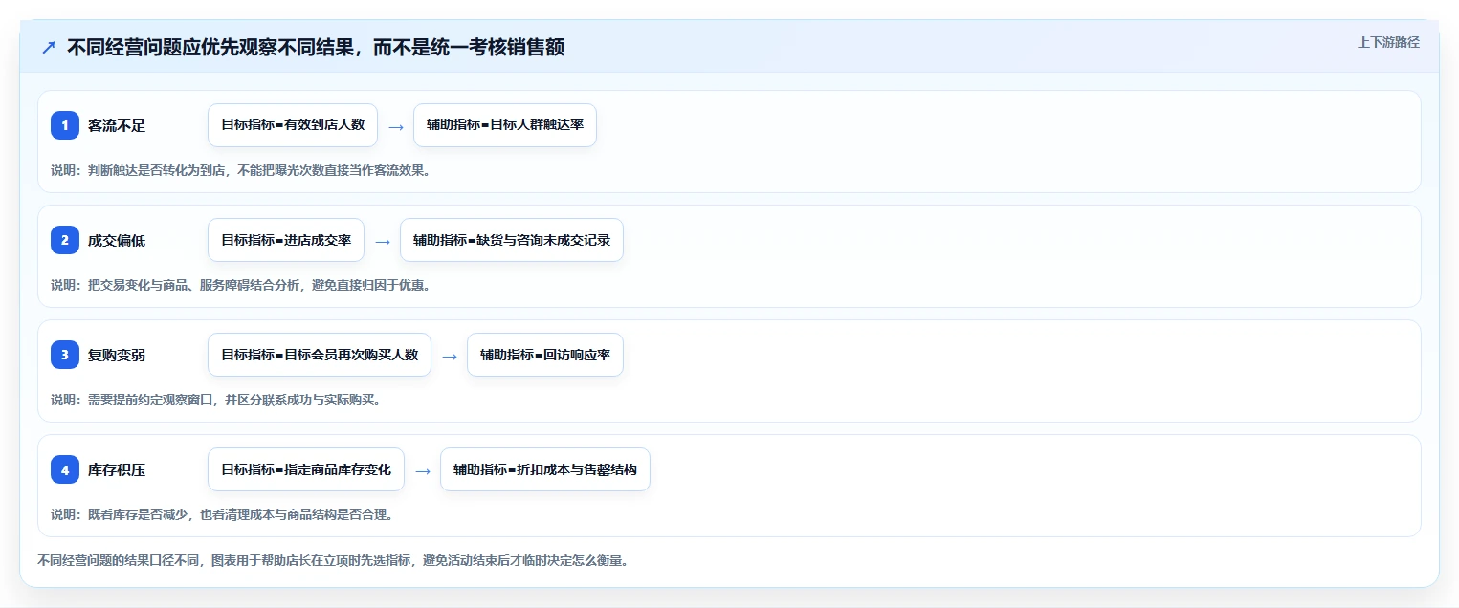Click the 目标指标=指定商品库存变化 box
This screenshot has height=608, width=1459.
point(306,469)
